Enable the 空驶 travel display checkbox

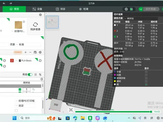pos(146,72)
